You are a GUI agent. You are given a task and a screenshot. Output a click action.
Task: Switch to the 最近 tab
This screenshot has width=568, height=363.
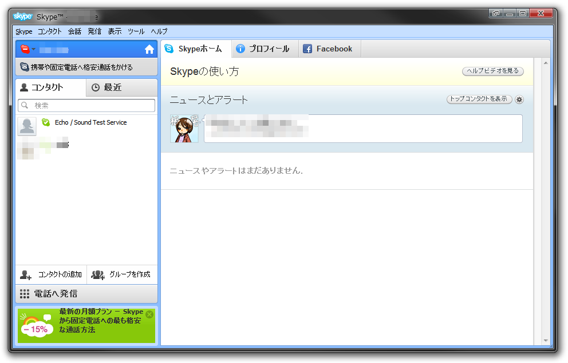pos(122,87)
